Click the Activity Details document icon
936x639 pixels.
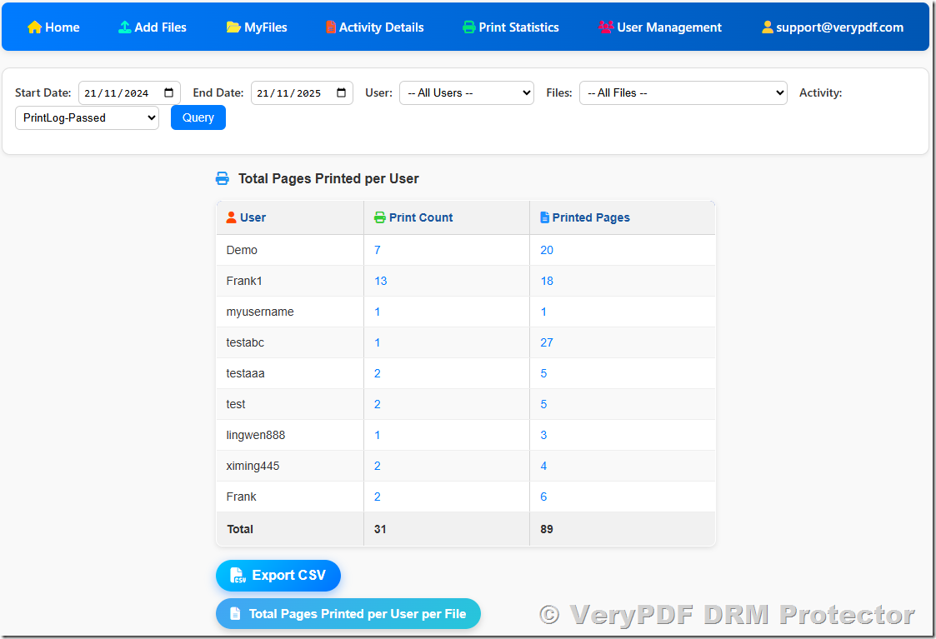[329, 27]
